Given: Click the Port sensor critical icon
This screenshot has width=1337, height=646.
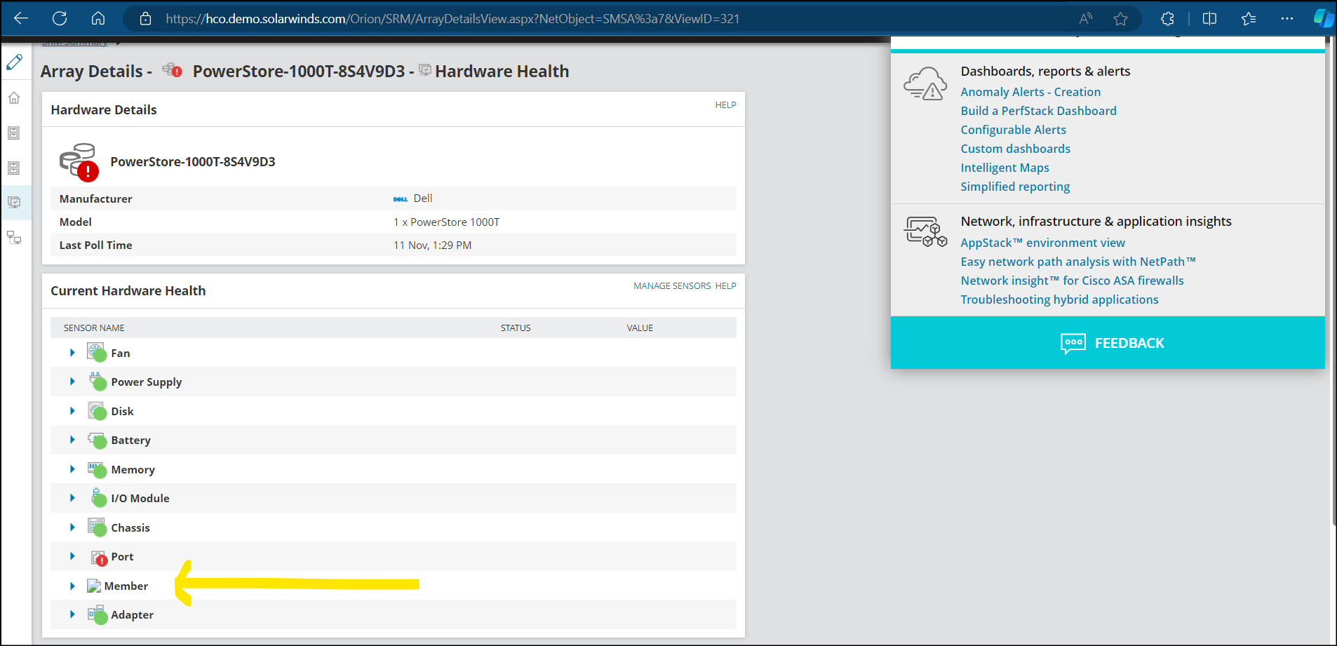Looking at the screenshot, I should 98,558.
